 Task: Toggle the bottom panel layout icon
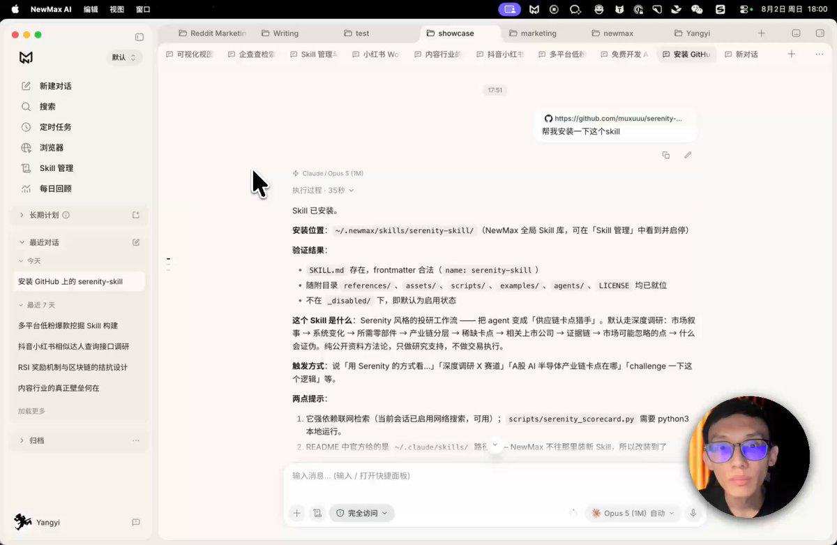click(x=797, y=33)
